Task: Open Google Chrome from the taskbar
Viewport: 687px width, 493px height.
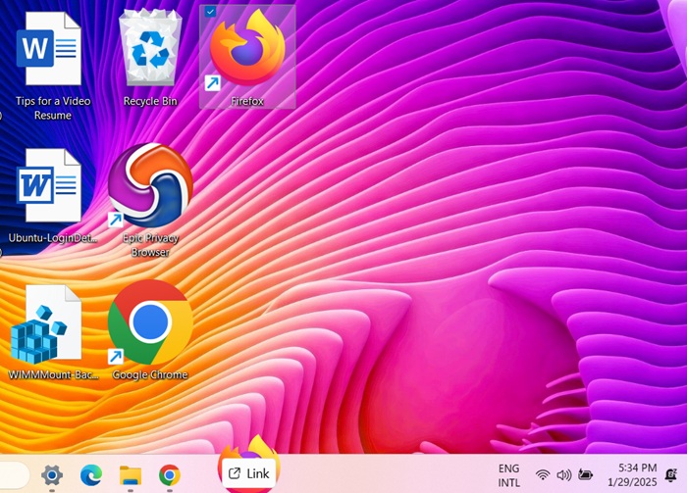Action: [x=170, y=475]
